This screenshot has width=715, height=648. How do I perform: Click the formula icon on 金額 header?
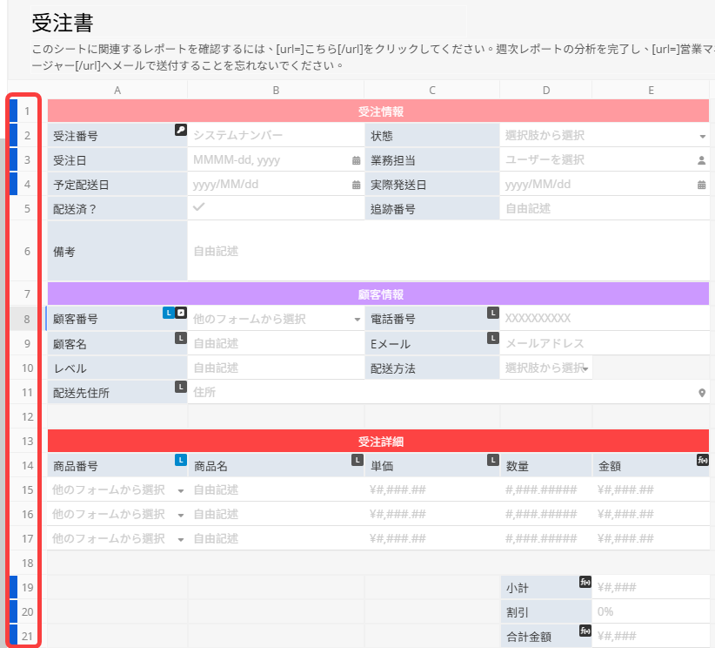coord(702,459)
